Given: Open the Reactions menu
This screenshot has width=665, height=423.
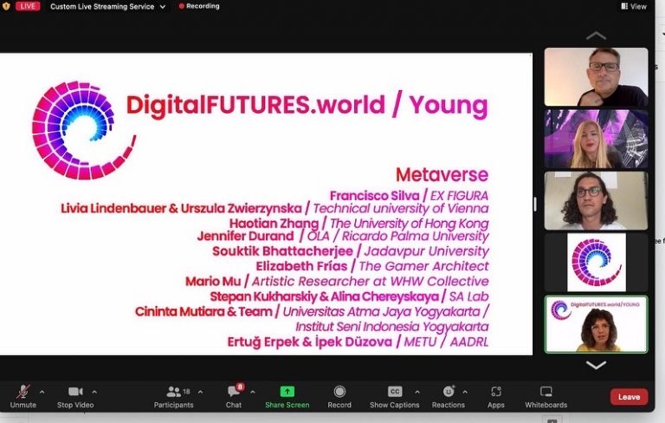Looking at the screenshot, I should click(x=449, y=397).
